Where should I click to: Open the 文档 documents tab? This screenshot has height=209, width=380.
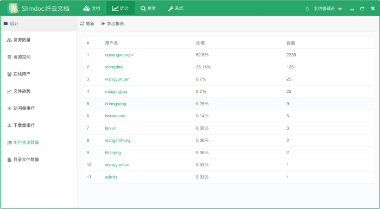pyautogui.click(x=92, y=8)
